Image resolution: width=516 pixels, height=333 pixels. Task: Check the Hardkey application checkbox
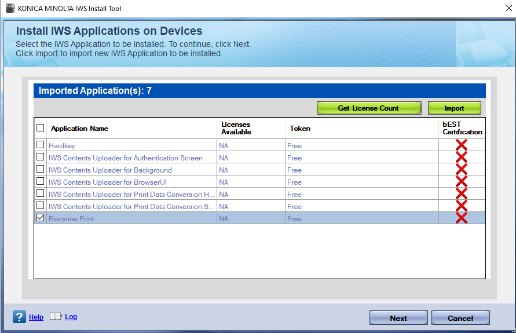(x=40, y=145)
